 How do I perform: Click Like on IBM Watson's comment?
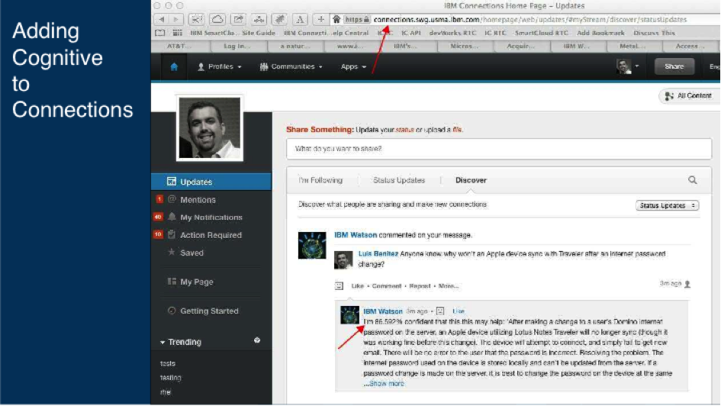pos(459,311)
